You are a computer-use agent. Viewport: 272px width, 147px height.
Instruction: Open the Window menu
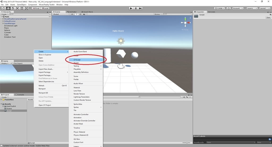click(x=59, y=5)
